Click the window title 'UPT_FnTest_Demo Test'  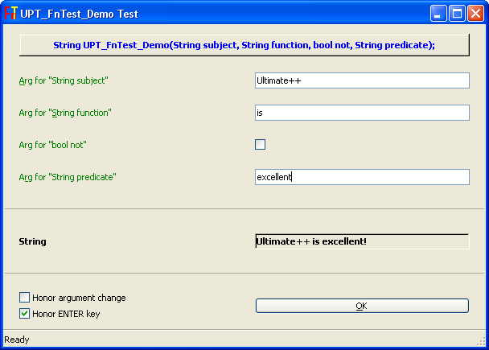coord(79,14)
